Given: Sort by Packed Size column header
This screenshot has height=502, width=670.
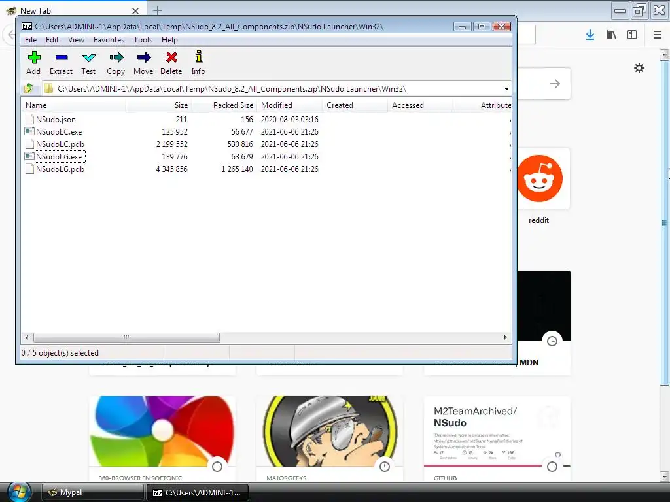Looking at the screenshot, I should (x=224, y=105).
